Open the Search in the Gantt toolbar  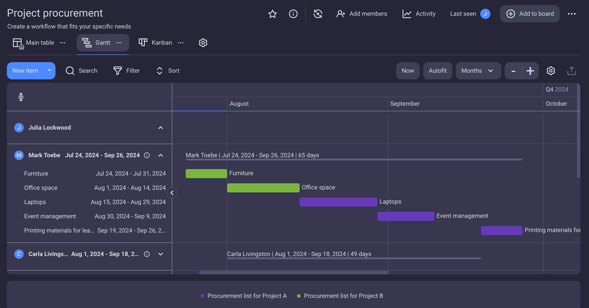81,71
